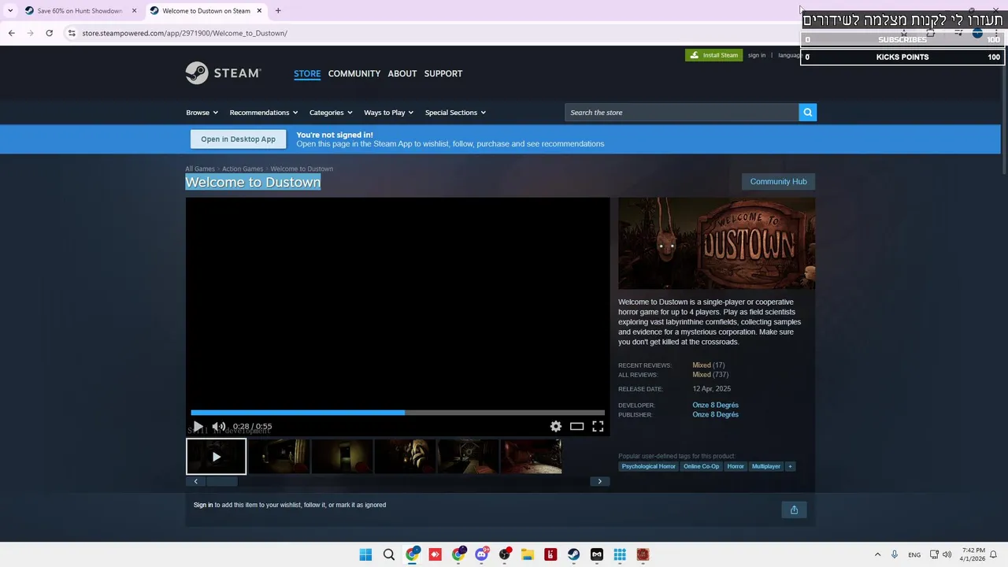Play the trailer video

[x=198, y=426]
